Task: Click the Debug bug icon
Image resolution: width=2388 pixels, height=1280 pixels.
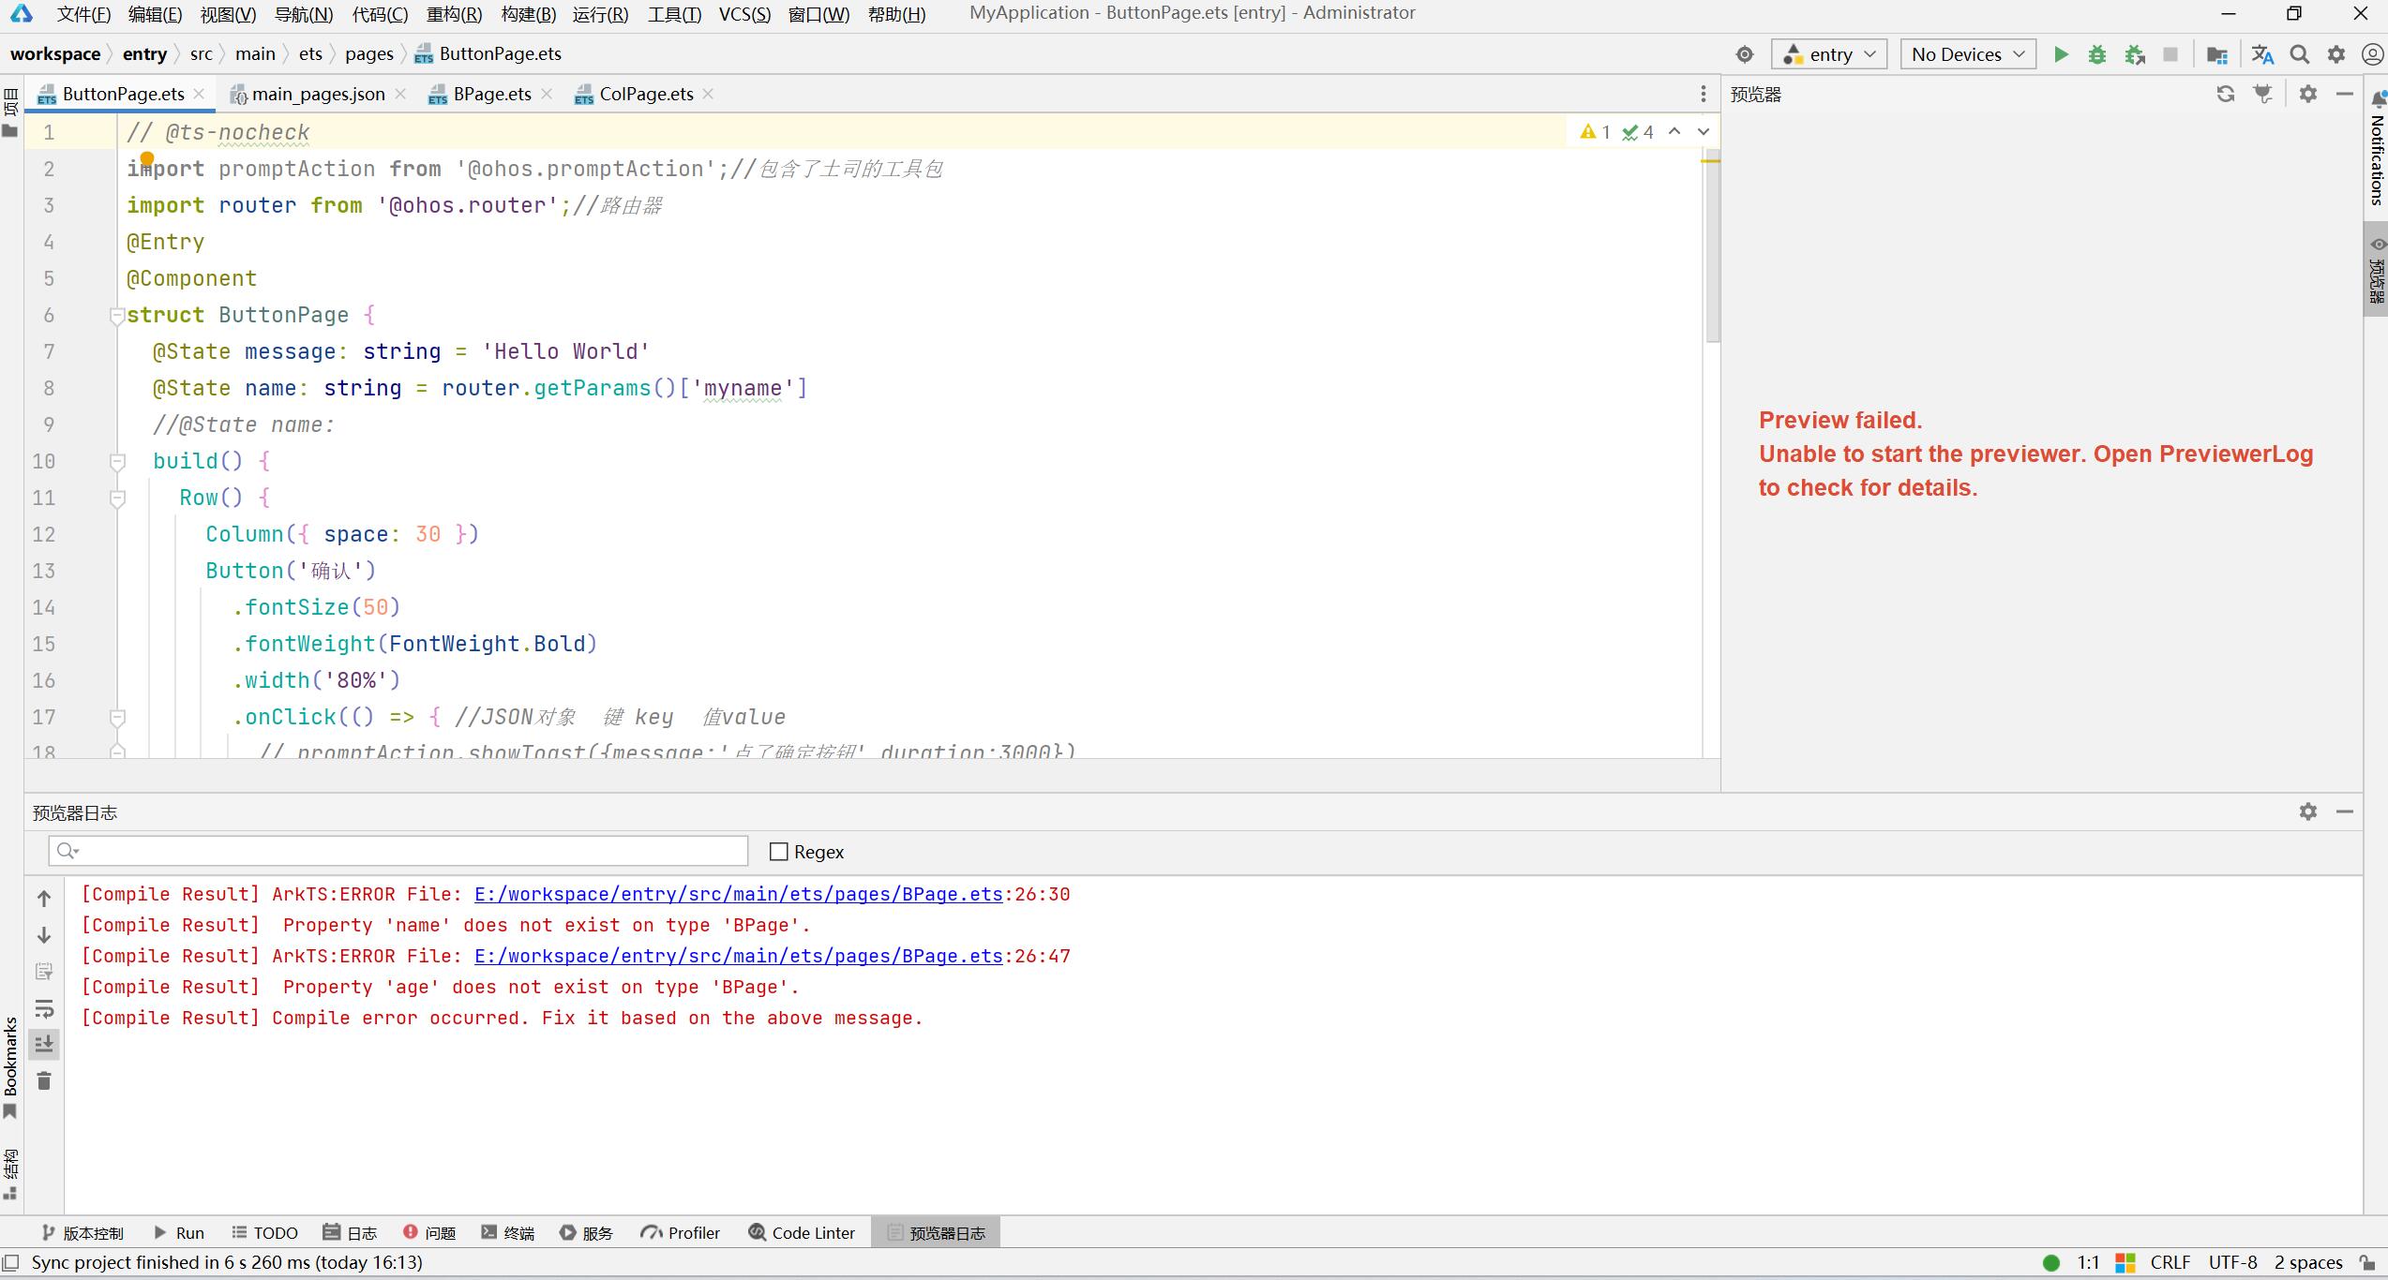Action: point(2097,54)
